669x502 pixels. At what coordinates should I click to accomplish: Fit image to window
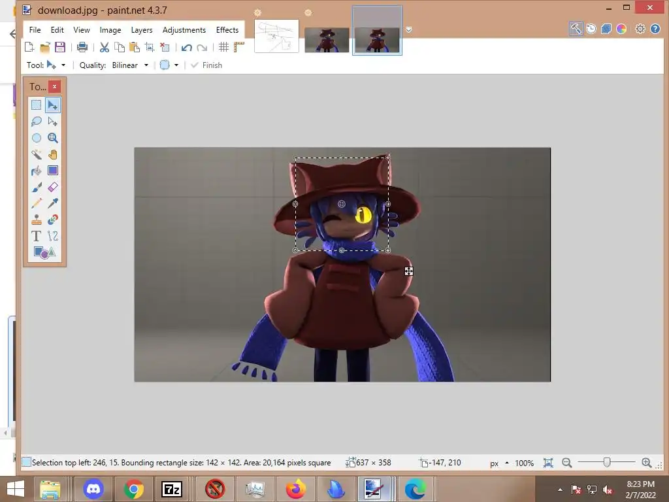tap(548, 463)
